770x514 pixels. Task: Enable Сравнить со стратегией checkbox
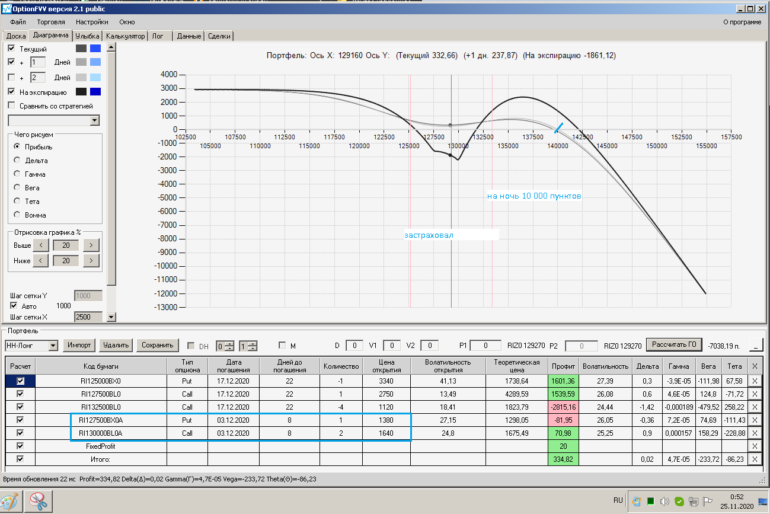pyautogui.click(x=11, y=106)
